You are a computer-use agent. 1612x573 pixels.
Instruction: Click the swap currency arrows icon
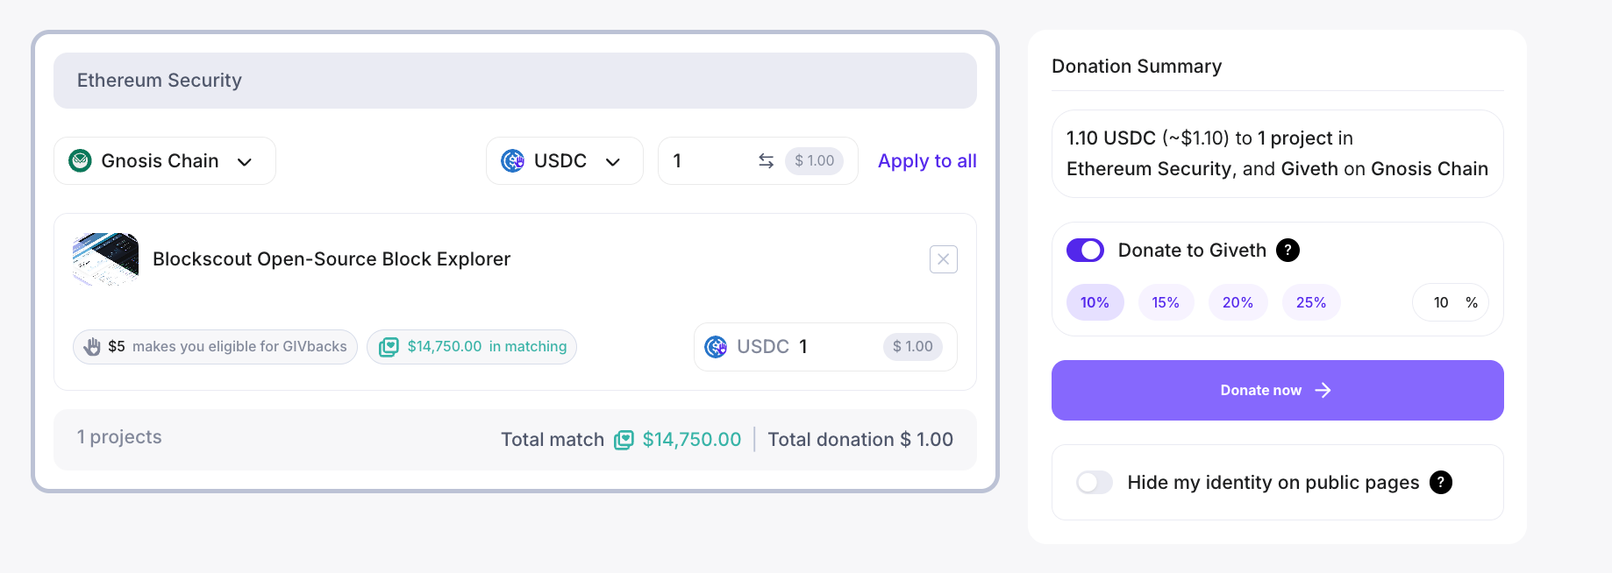766,160
